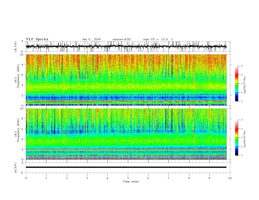The height and width of the screenshot is (200, 259).
Task: Click the ch.1 color bar 'log(PSD)(V²/Hz)' label
Action: (245, 85)
